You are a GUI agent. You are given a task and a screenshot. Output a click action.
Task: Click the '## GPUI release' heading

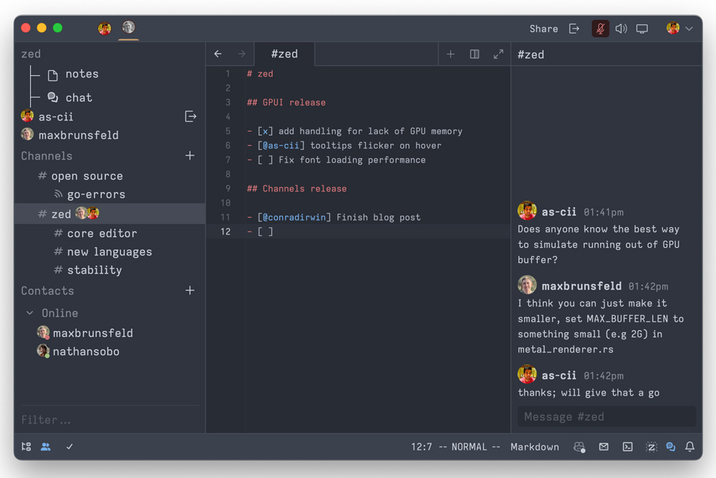tap(286, 102)
